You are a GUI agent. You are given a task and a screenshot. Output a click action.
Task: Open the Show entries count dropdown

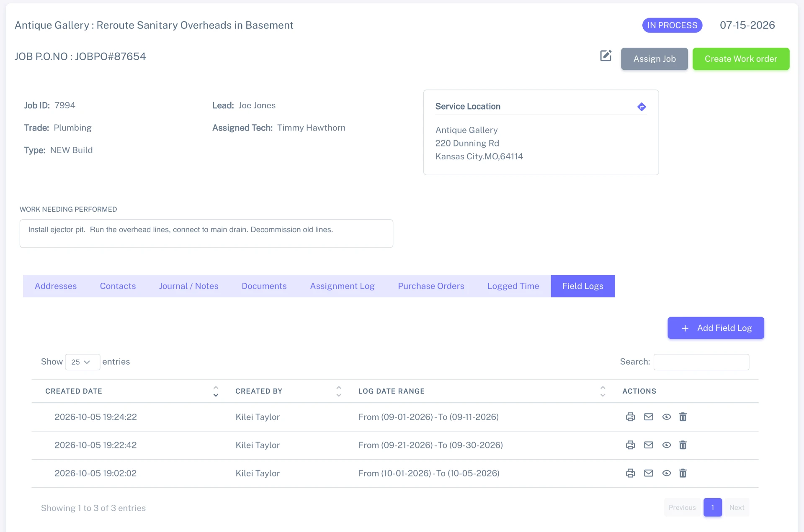click(82, 362)
